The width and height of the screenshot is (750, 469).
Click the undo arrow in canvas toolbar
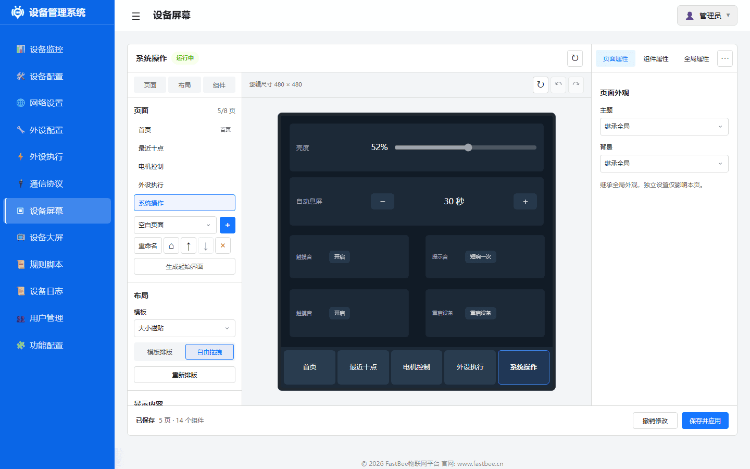(558, 84)
